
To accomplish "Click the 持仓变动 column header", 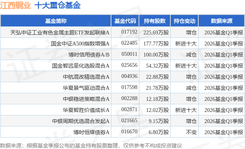I will click(185, 21).
